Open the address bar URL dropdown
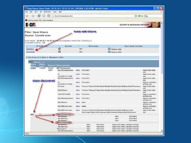The width and height of the screenshot is (191, 143). pos(136,16)
